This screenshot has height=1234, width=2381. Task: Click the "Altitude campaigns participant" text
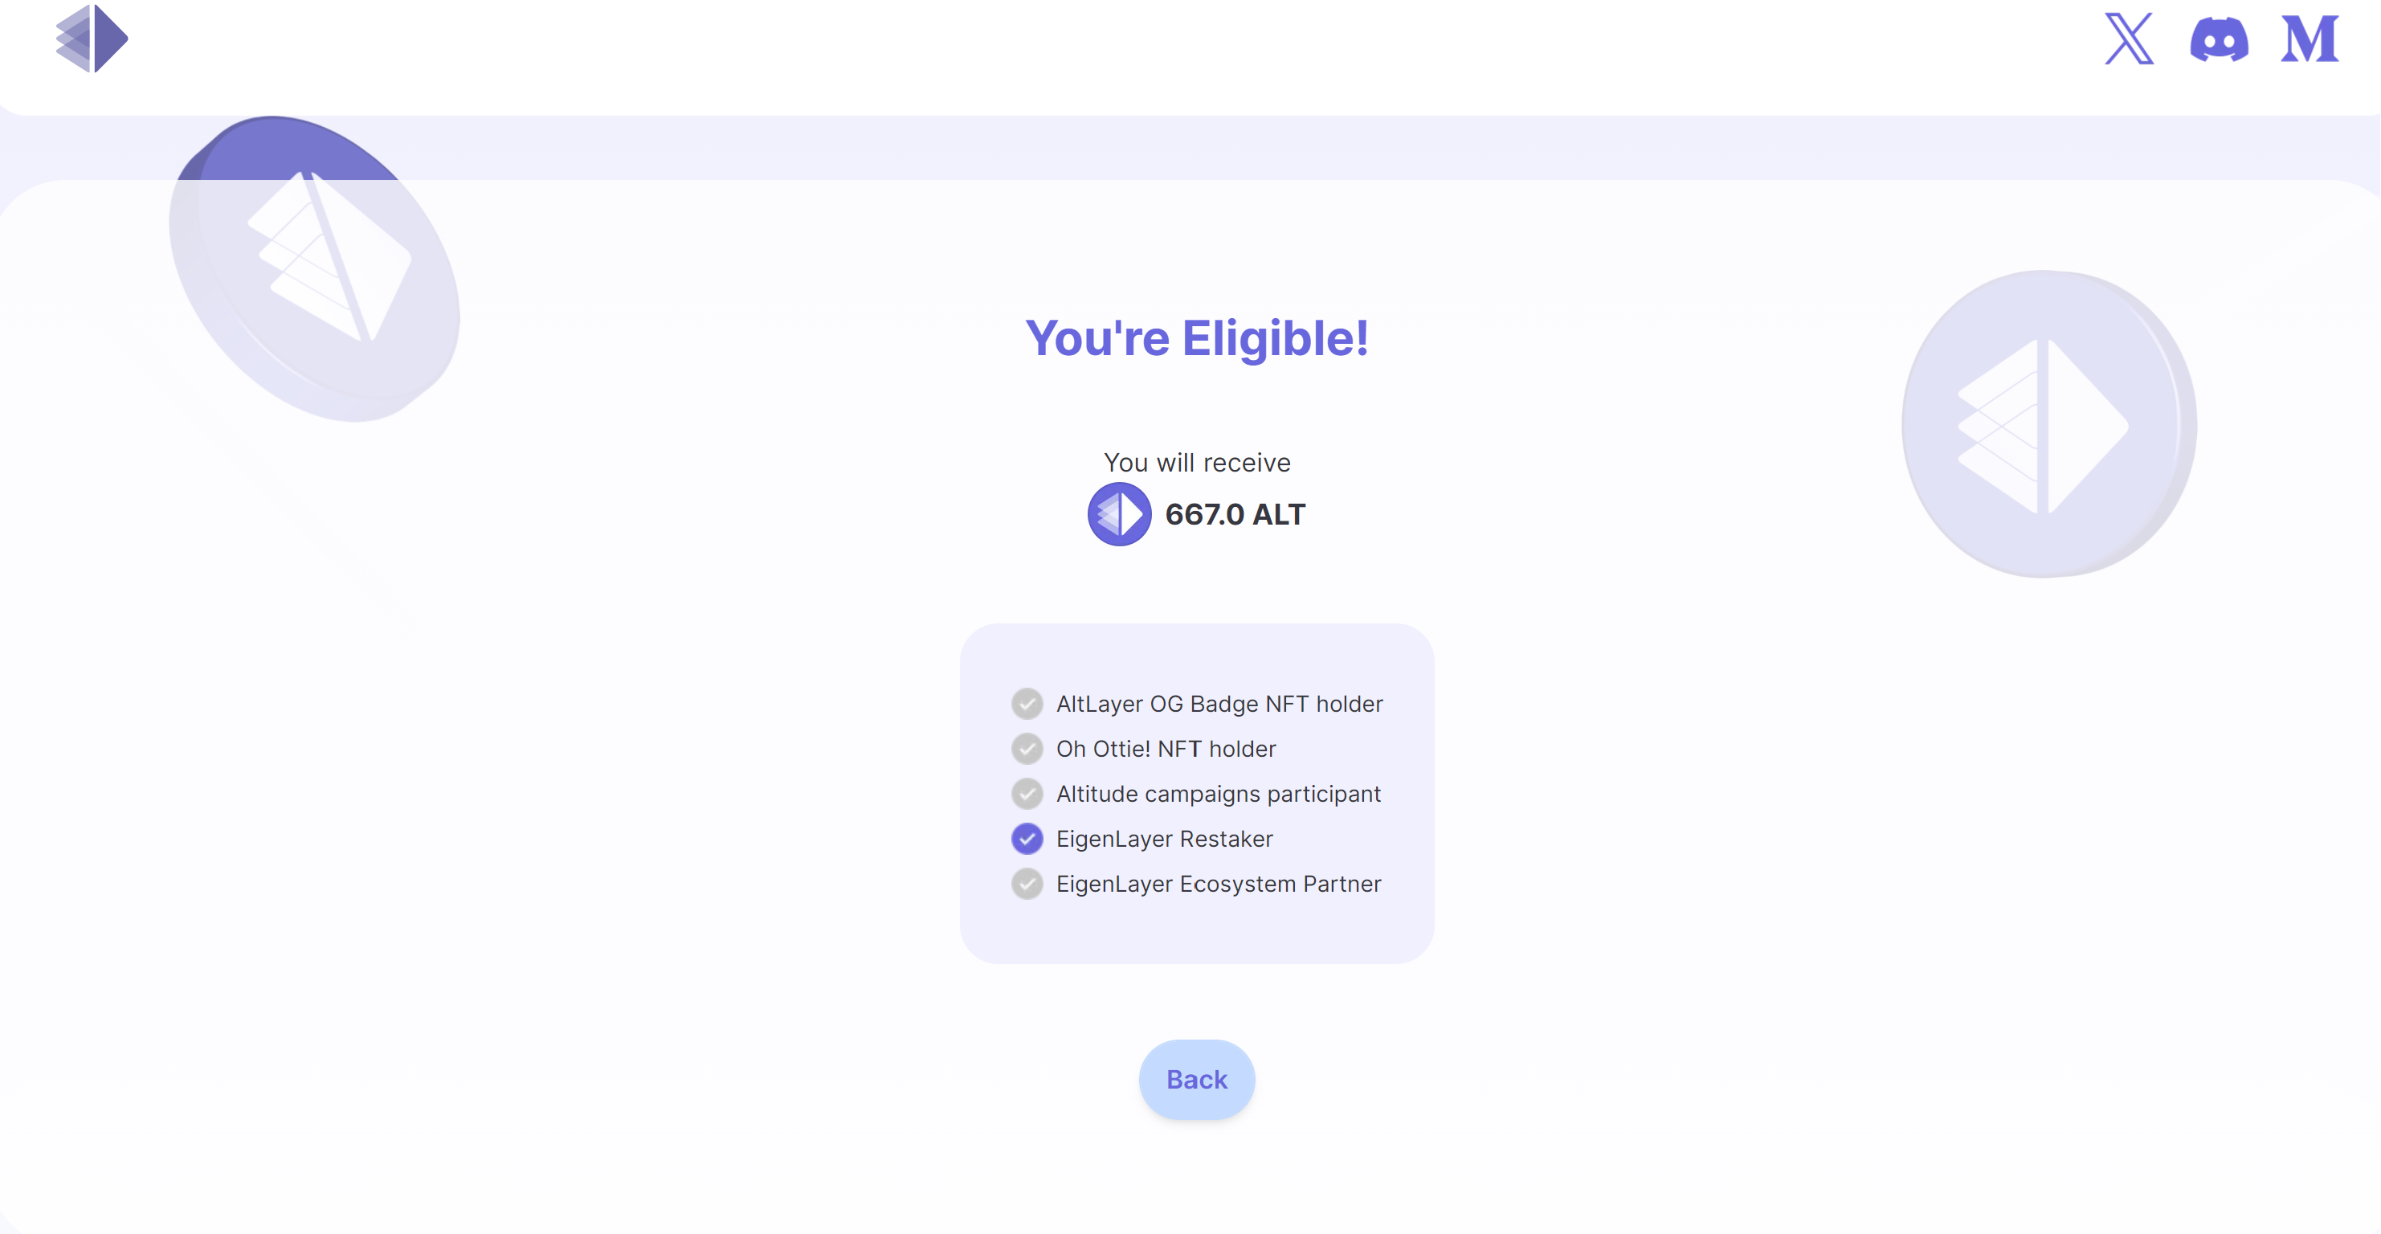(1219, 793)
